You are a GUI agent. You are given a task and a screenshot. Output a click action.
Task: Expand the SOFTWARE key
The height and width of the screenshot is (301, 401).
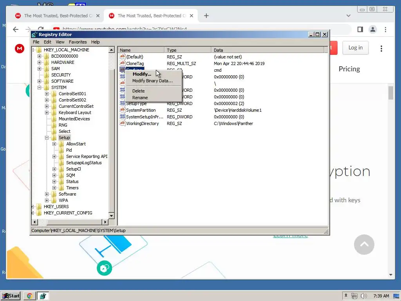(40, 81)
